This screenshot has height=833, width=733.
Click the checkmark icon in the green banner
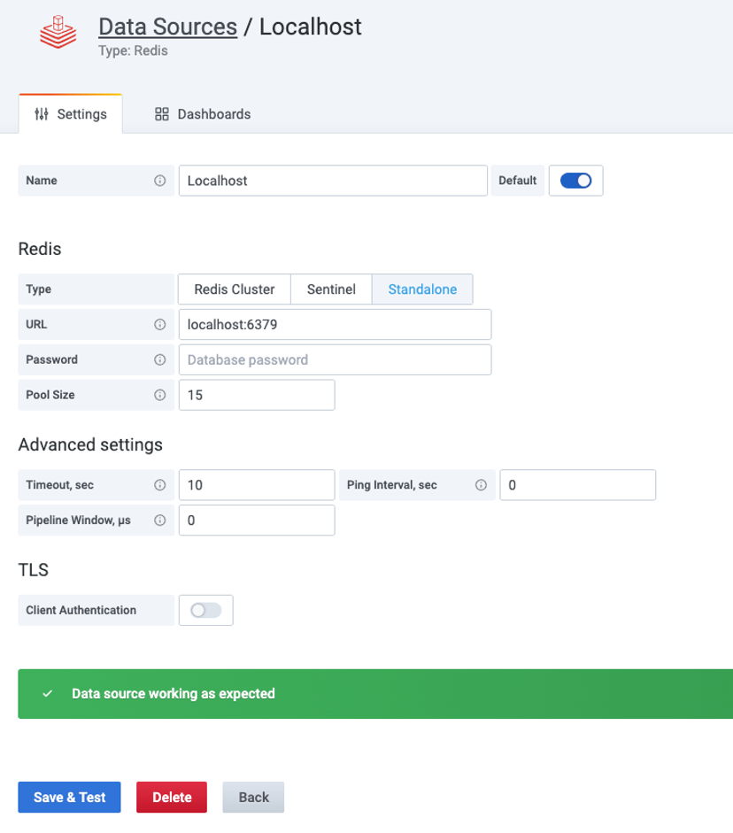pos(47,694)
